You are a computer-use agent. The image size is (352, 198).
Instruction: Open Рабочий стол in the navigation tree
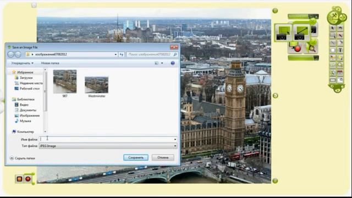(27, 89)
